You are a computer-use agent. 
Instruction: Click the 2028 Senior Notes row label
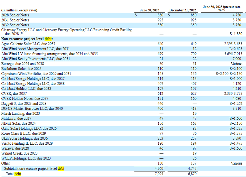tap(15, 15)
